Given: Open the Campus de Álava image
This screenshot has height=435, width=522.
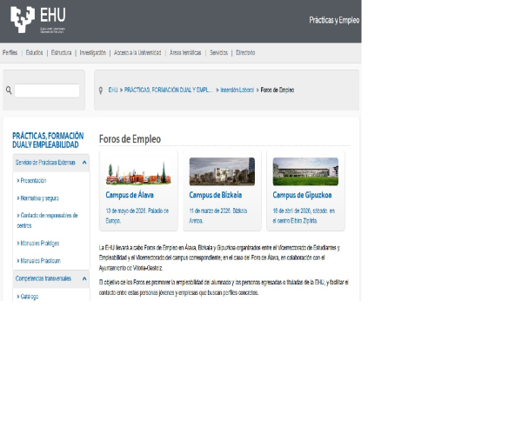Looking at the screenshot, I should pyautogui.click(x=138, y=171).
